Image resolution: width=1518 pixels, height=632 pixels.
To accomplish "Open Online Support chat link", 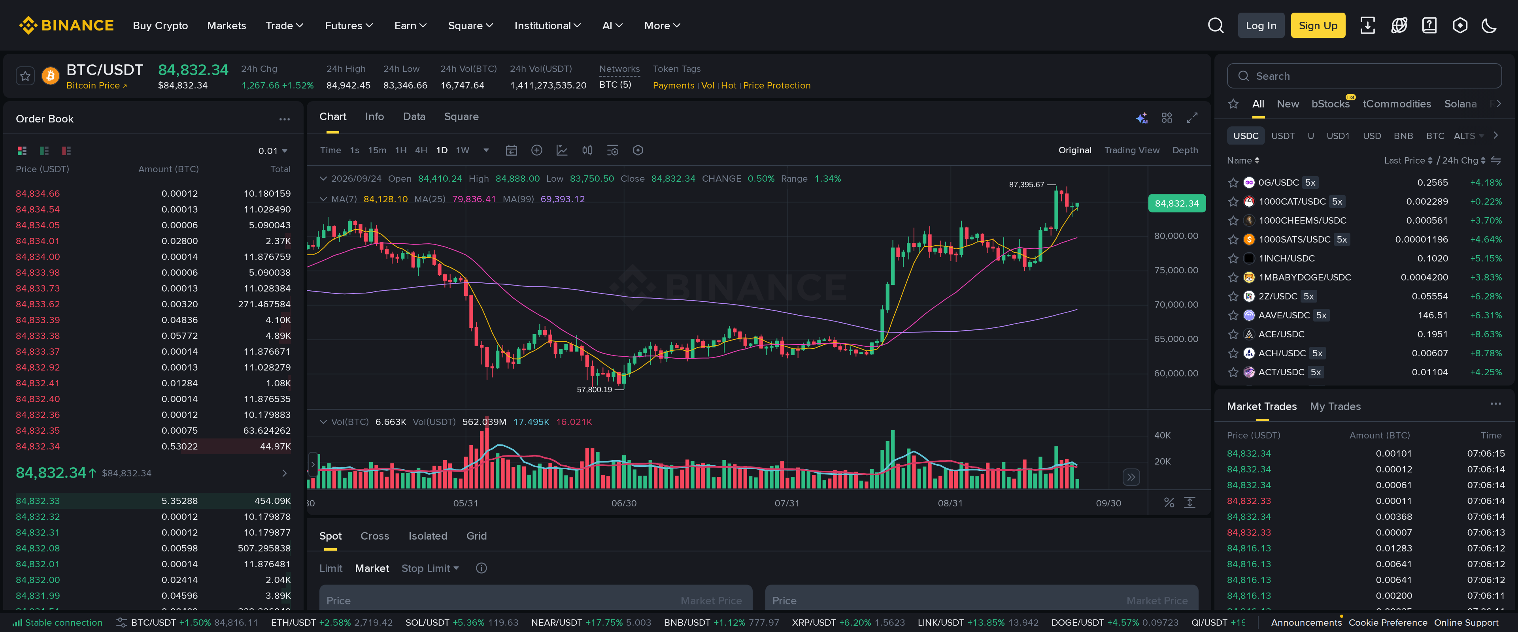I will point(1465,623).
